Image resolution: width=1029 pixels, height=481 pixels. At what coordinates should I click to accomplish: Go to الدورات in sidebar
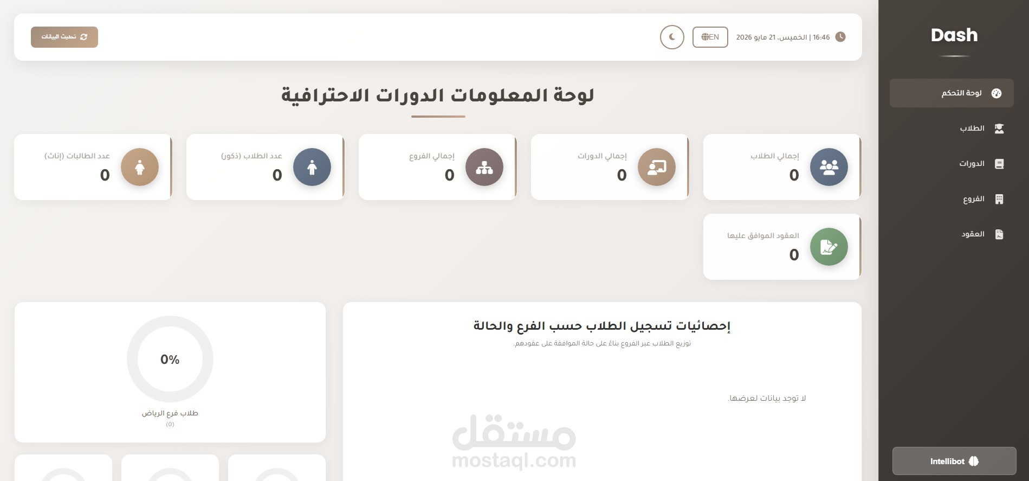tap(952, 164)
